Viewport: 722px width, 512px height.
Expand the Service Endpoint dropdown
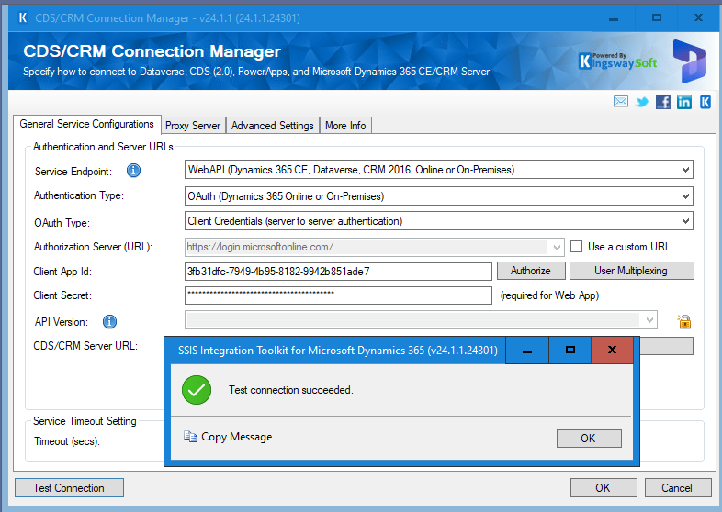coord(685,170)
